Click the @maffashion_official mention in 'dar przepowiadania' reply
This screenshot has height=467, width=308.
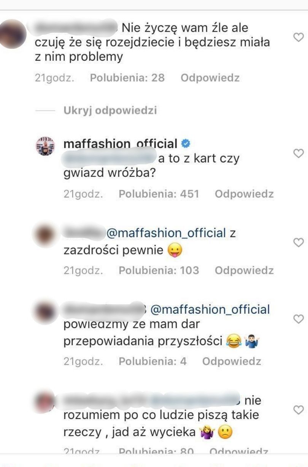pyautogui.click(x=210, y=310)
